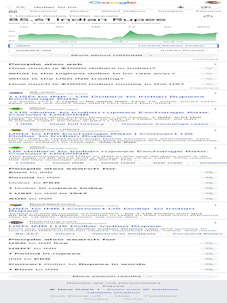Select the Max chart range

(204, 27)
